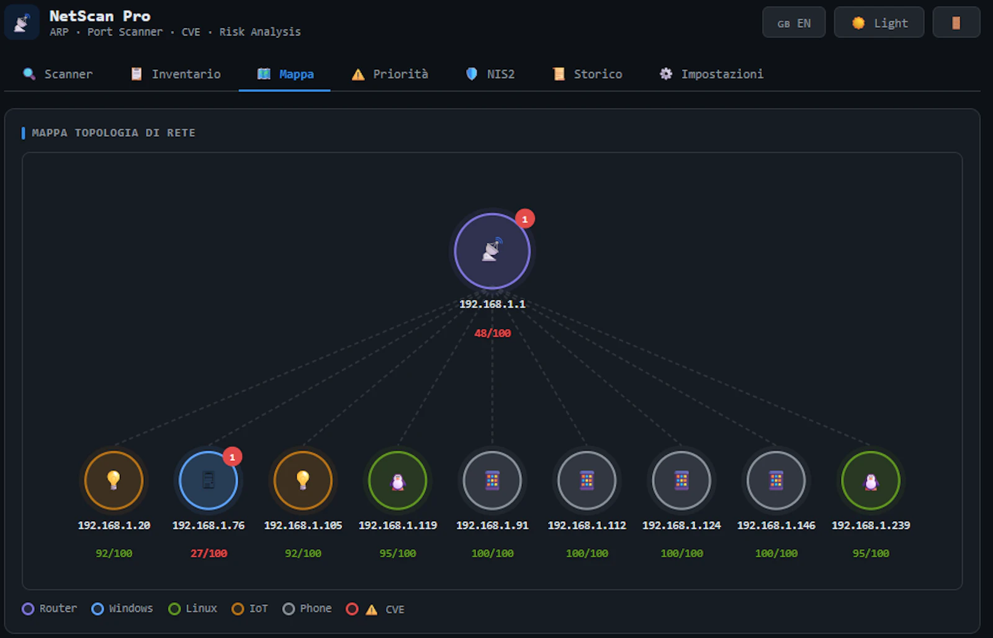
Task: Select Windows node 192.168.1.76
Action: tap(209, 480)
